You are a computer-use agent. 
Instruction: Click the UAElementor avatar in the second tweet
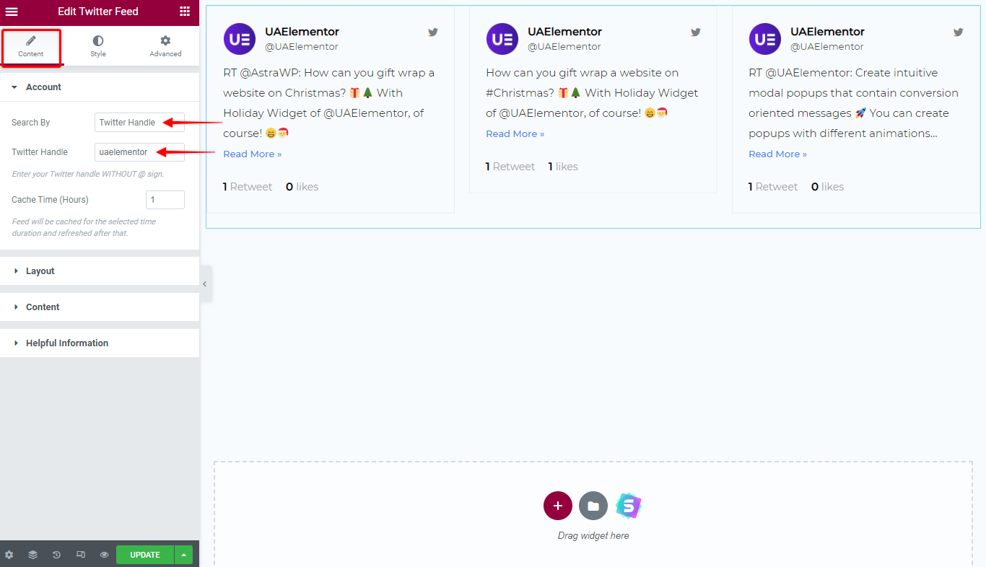[502, 39]
